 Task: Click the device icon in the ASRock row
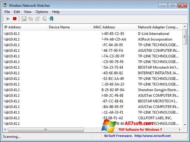coord(6,39)
